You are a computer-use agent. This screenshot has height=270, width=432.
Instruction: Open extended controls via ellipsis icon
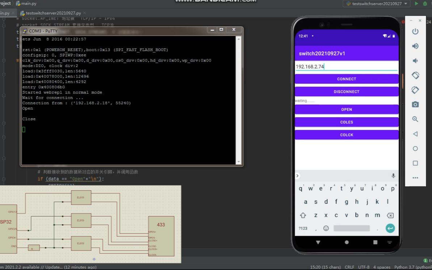pyautogui.click(x=415, y=177)
